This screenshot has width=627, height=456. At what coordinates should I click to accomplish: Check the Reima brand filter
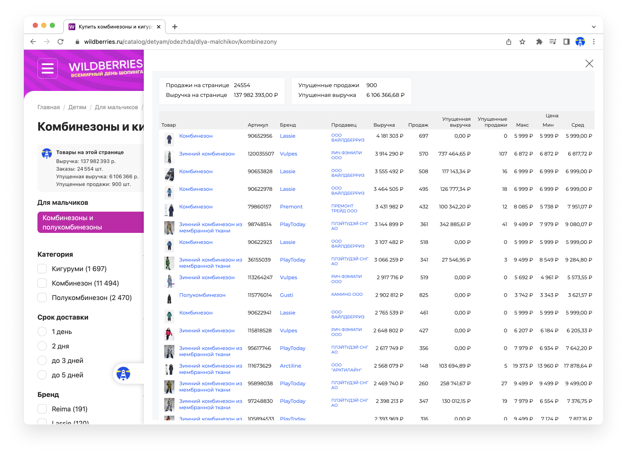click(x=42, y=409)
